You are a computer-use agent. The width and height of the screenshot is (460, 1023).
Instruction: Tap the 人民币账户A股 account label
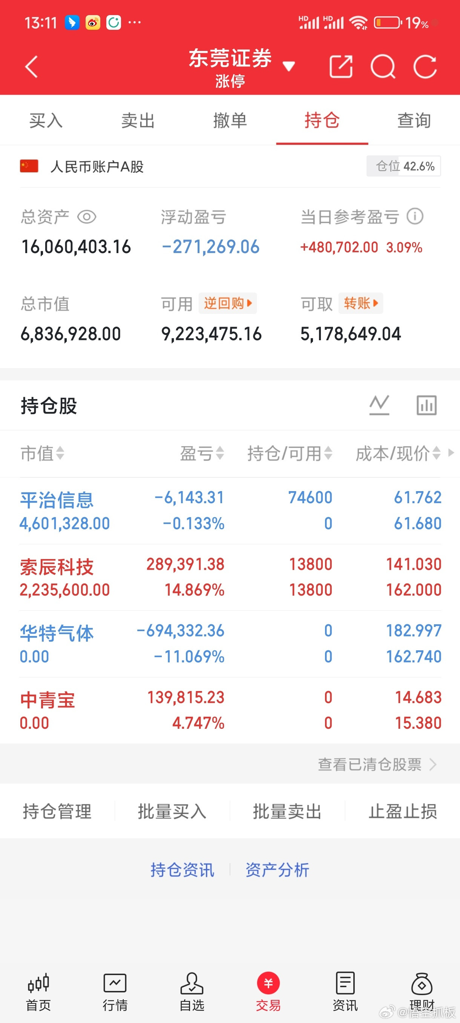pyautogui.click(x=97, y=166)
